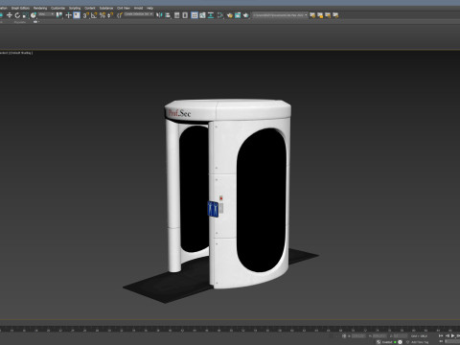This screenshot has height=345, width=460.
Task: Open the Schematic View
Action: coord(211,15)
